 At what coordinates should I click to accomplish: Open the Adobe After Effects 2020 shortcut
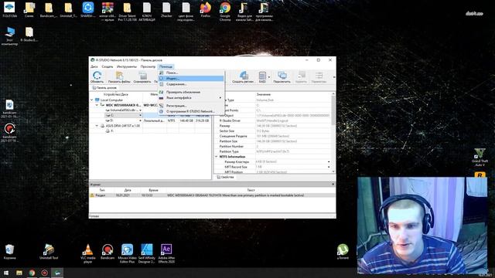(x=166, y=253)
